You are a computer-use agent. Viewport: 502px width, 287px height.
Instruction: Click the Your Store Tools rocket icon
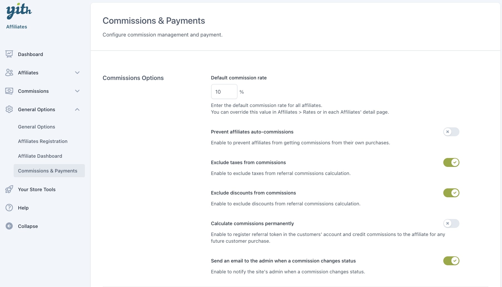[x=9, y=189]
